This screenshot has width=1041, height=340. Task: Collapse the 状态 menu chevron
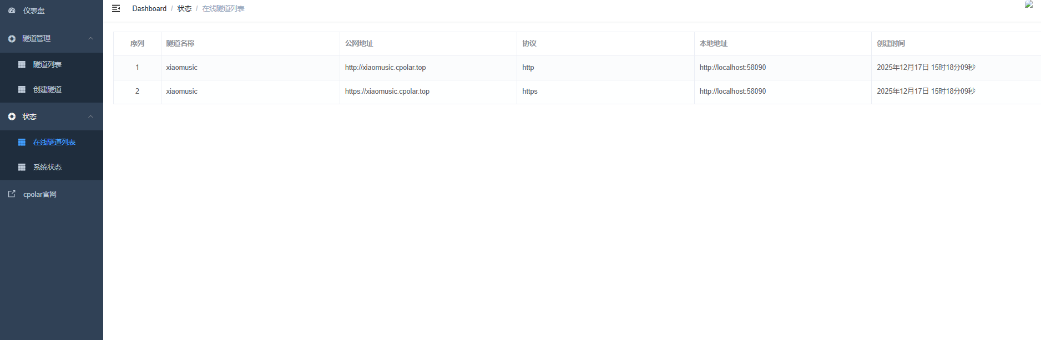90,116
